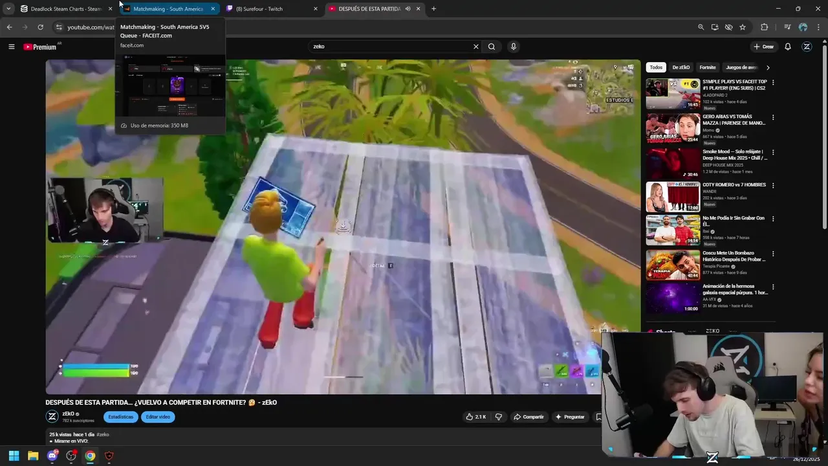Click the address bar URL
The width and height of the screenshot is (828, 466).
pos(91,27)
